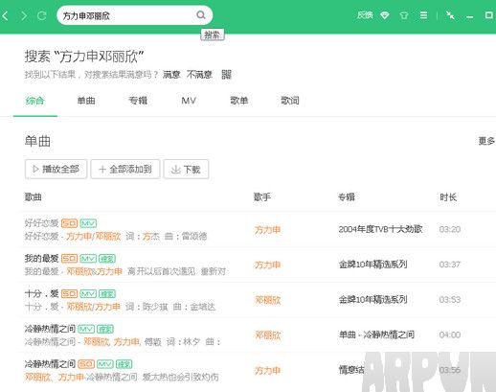Open artist 方力申 on 情意结 row
This screenshot has width=496, height=392.
[x=267, y=371]
